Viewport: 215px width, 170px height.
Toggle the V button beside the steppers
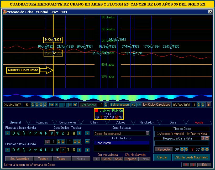(x=48, y=142)
